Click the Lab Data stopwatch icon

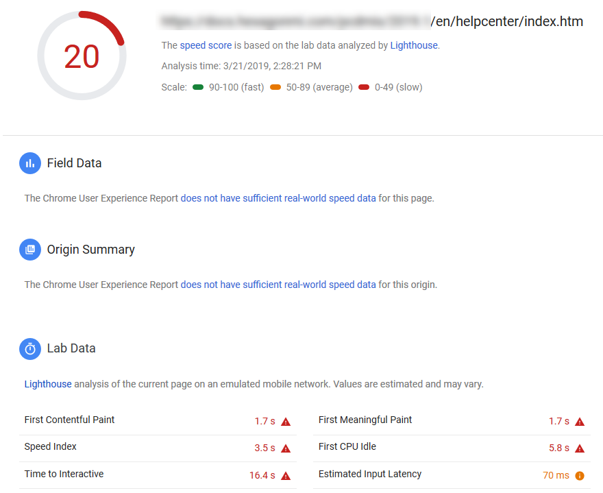[x=30, y=349]
